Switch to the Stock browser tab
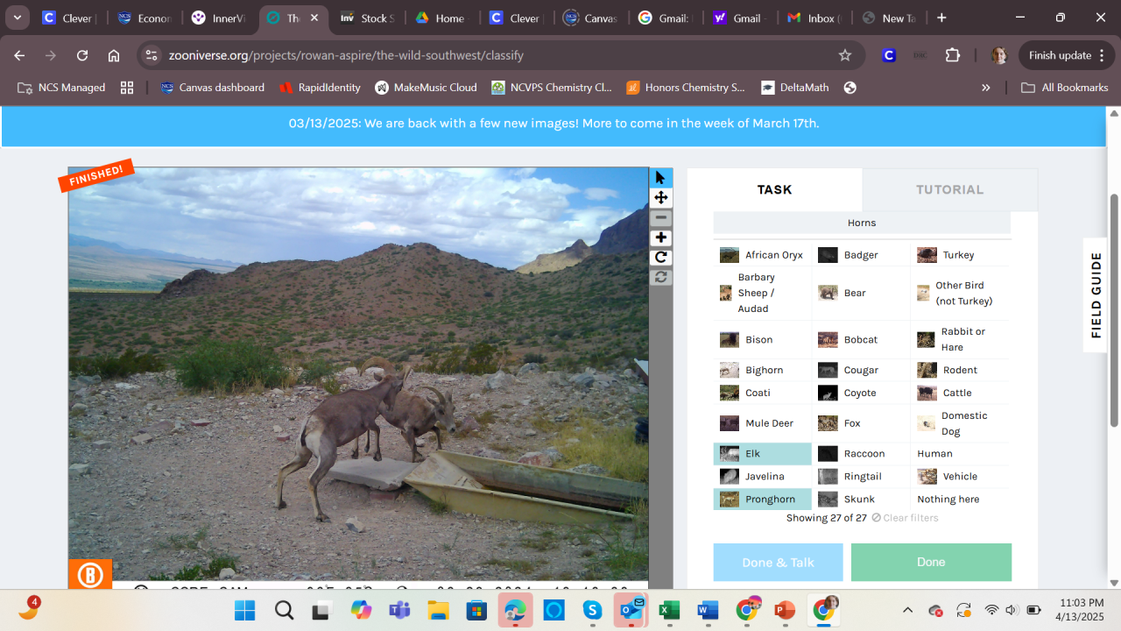This screenshot has width=1121, height=631. click(368, 18)
